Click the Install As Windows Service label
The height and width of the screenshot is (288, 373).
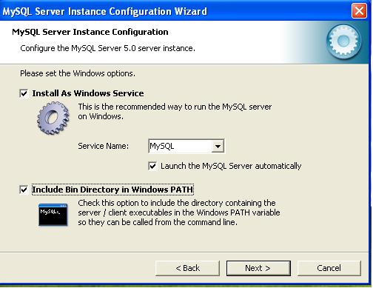point(88,93)
